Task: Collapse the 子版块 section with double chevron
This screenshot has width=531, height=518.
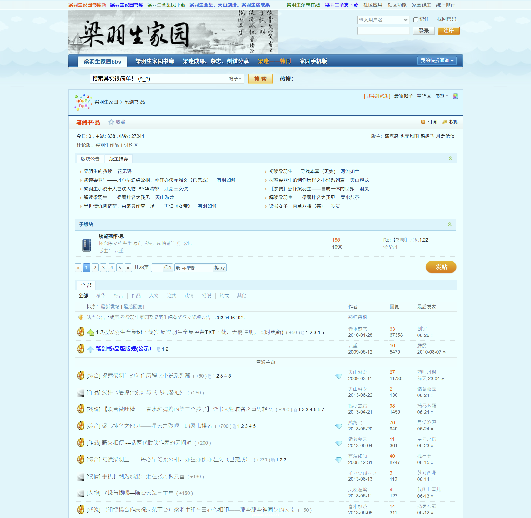Action: point(450,224)
